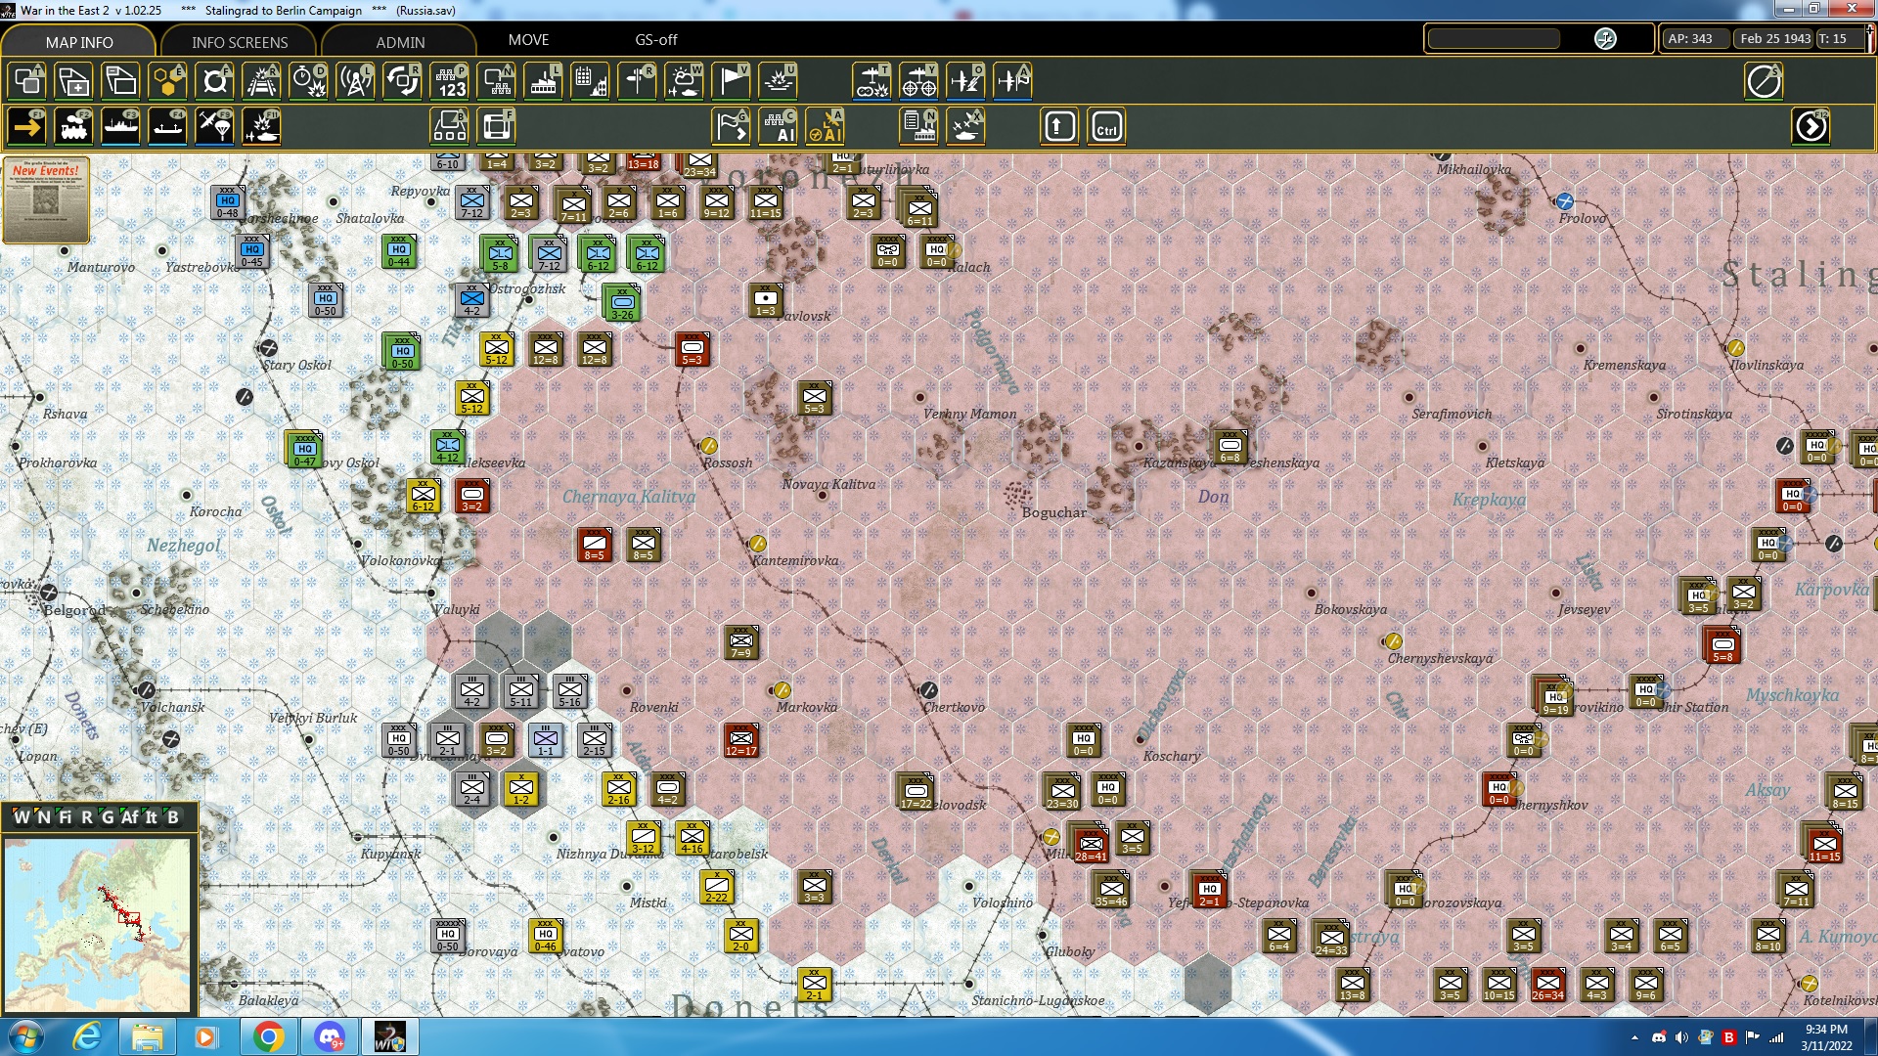Switch to rail transport mode (train icon)

pos(73,125)
